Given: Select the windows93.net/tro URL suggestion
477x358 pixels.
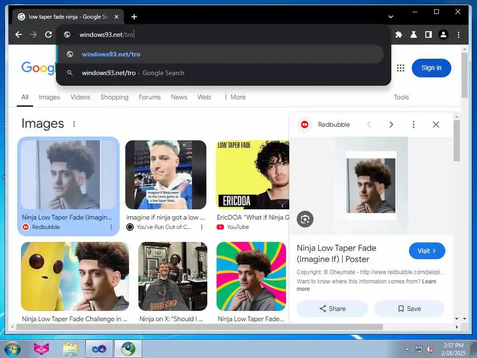Looking at the screenshot, I should click(220, 54).
